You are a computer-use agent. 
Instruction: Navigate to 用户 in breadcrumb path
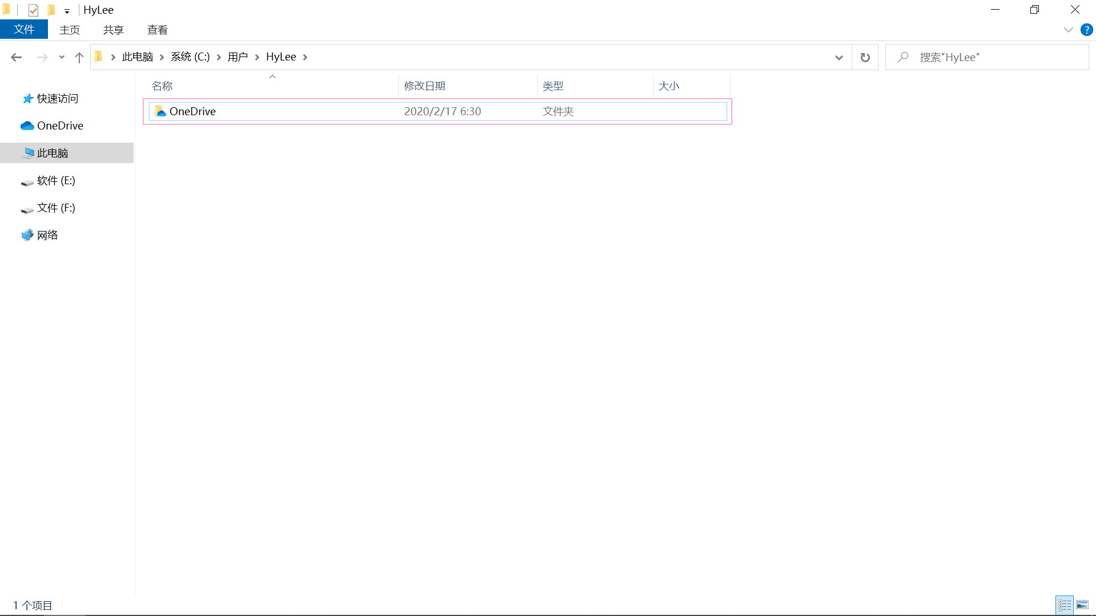237,57
